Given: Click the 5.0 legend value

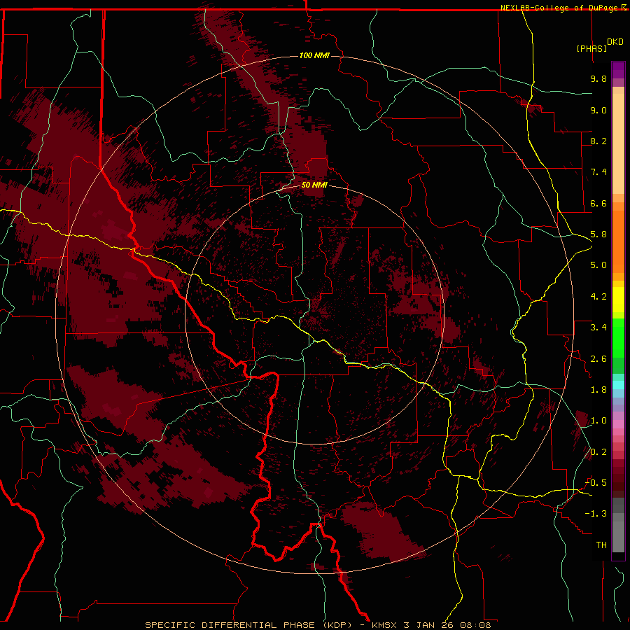Looking at the screenshot, I should (x=598, y=265).
